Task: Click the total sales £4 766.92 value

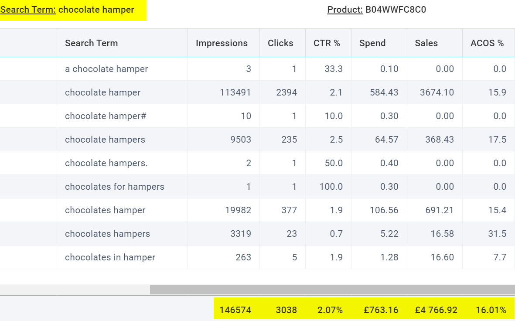Action: pyautogui.click(x=436, y=310)
